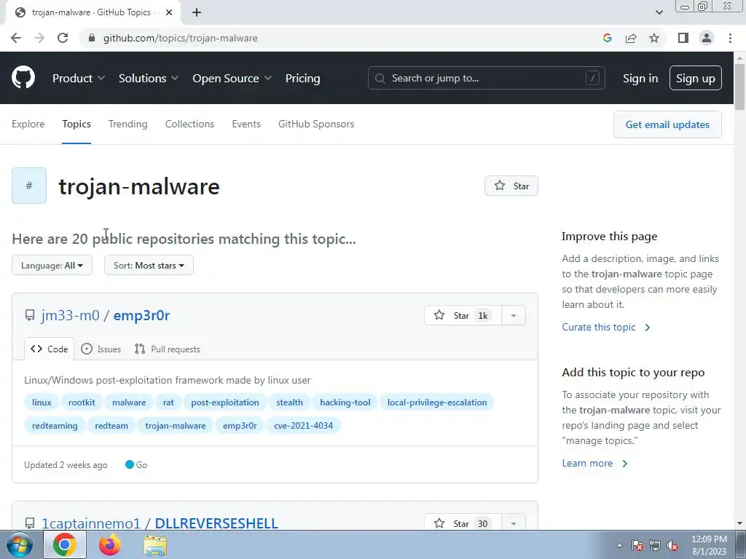Star the DLLREVERSESHELL repository
The image size is (746, 559).
point(463,523)
